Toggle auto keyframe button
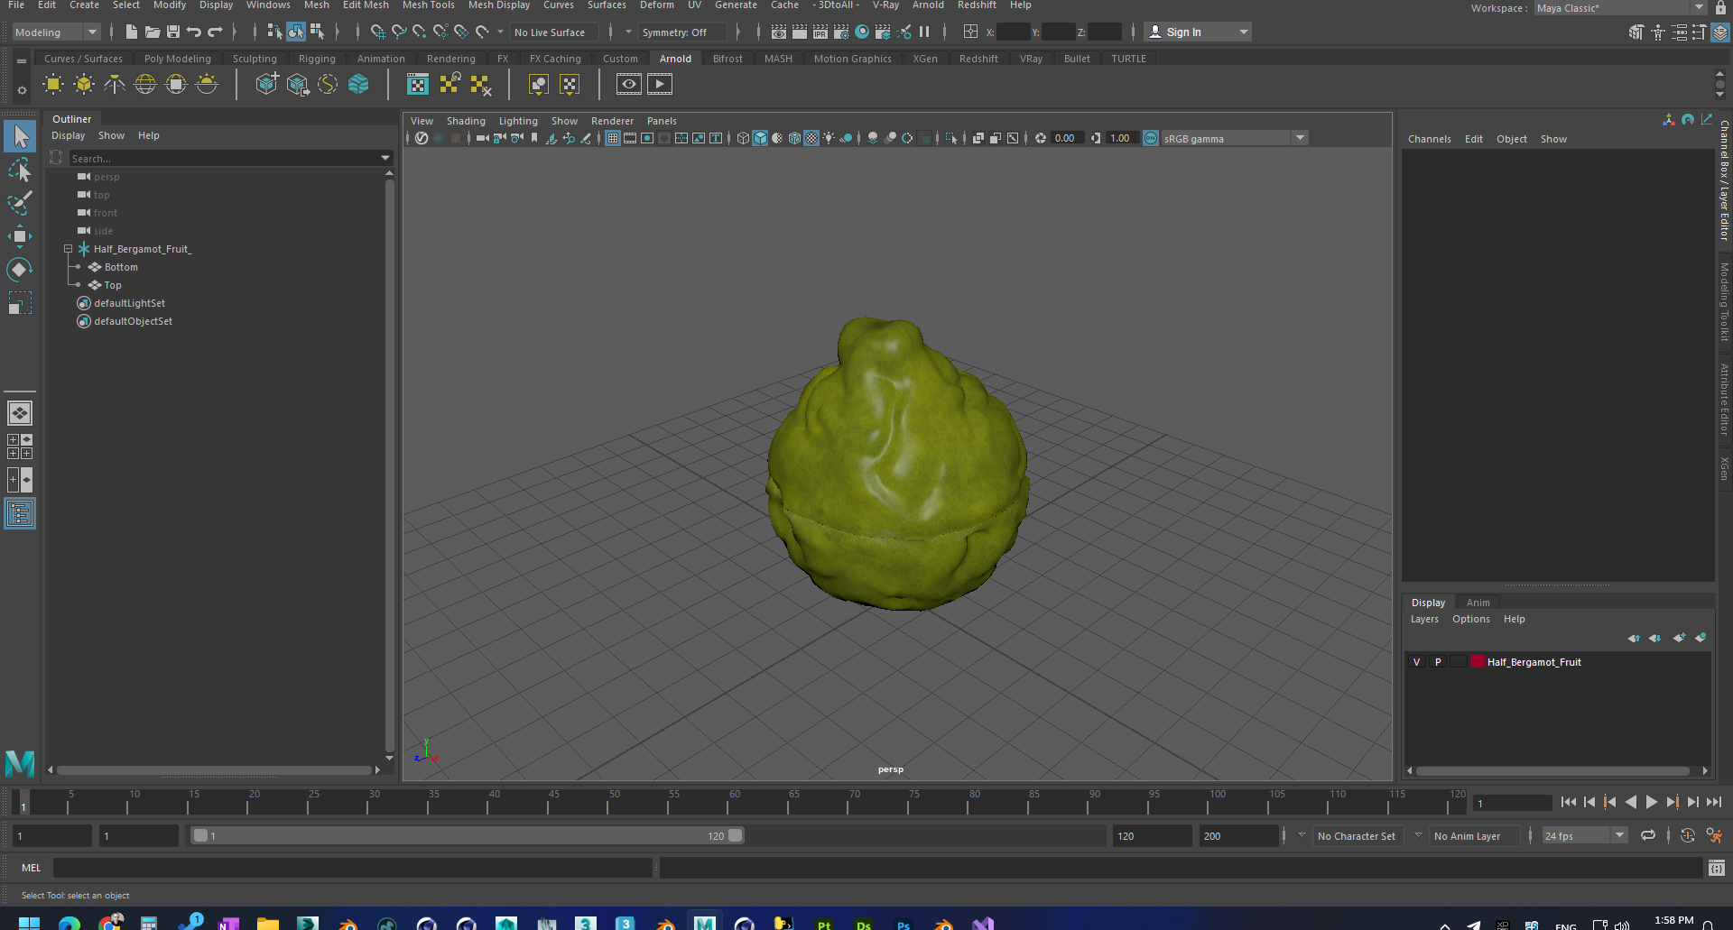This screenshot has height=930, width=1733. [1687, 836]
